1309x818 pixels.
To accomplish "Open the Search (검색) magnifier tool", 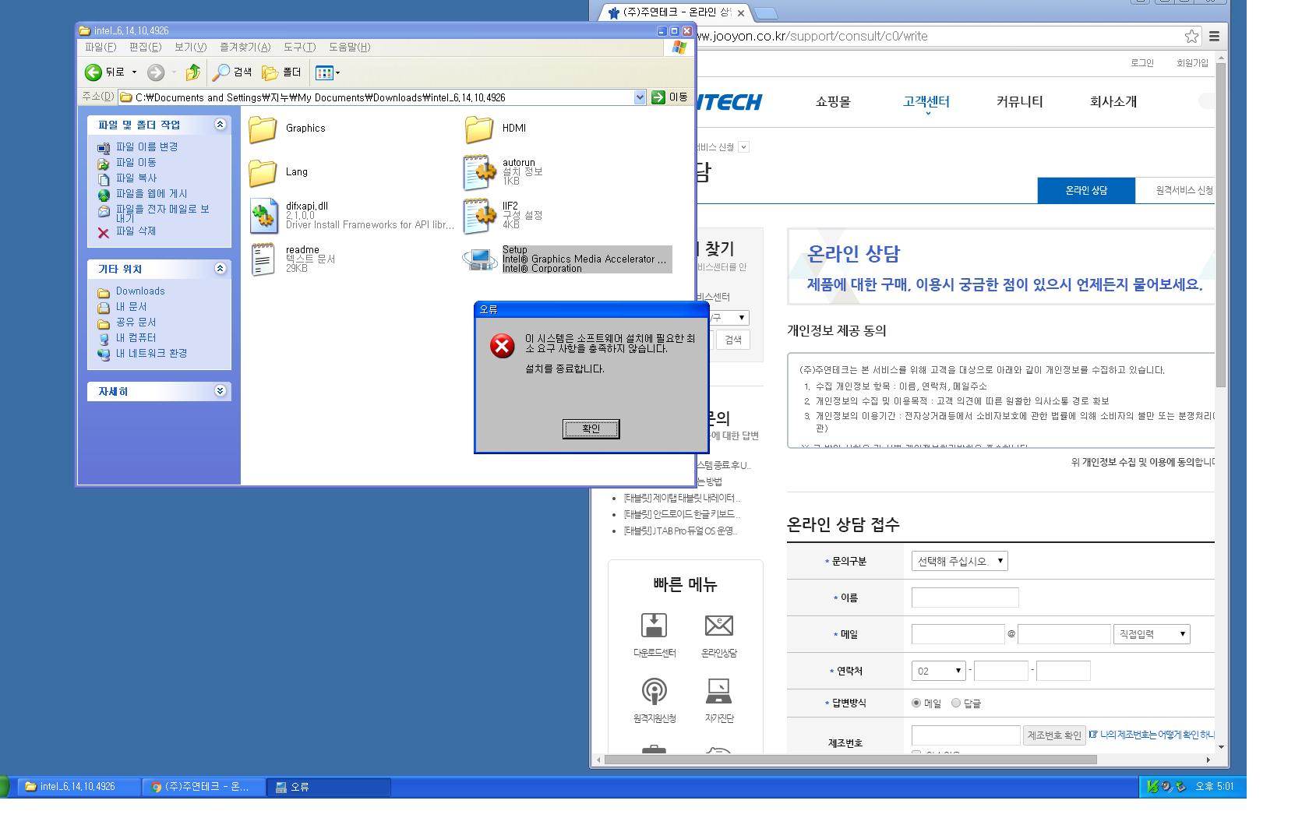I will [x=232, y=72].
